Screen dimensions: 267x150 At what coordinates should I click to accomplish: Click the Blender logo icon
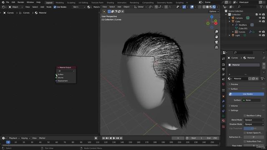tap(3, 2)
